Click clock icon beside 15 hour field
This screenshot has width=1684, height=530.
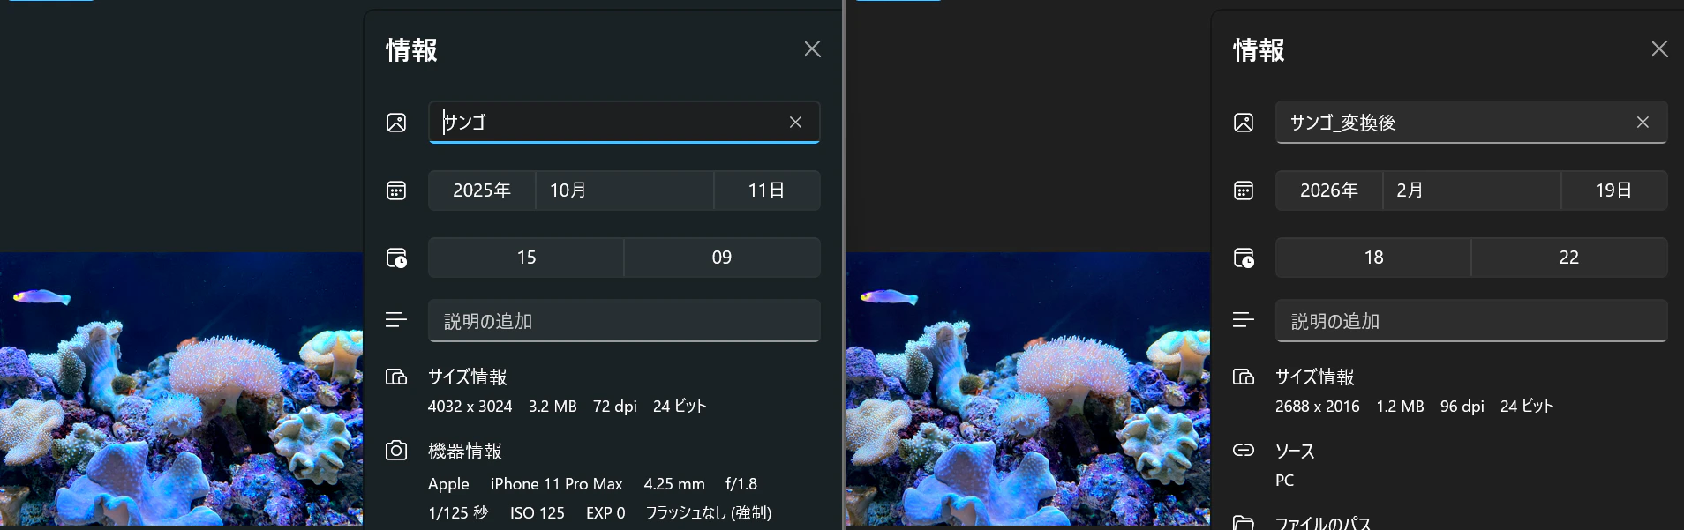[x=396, y=258]
